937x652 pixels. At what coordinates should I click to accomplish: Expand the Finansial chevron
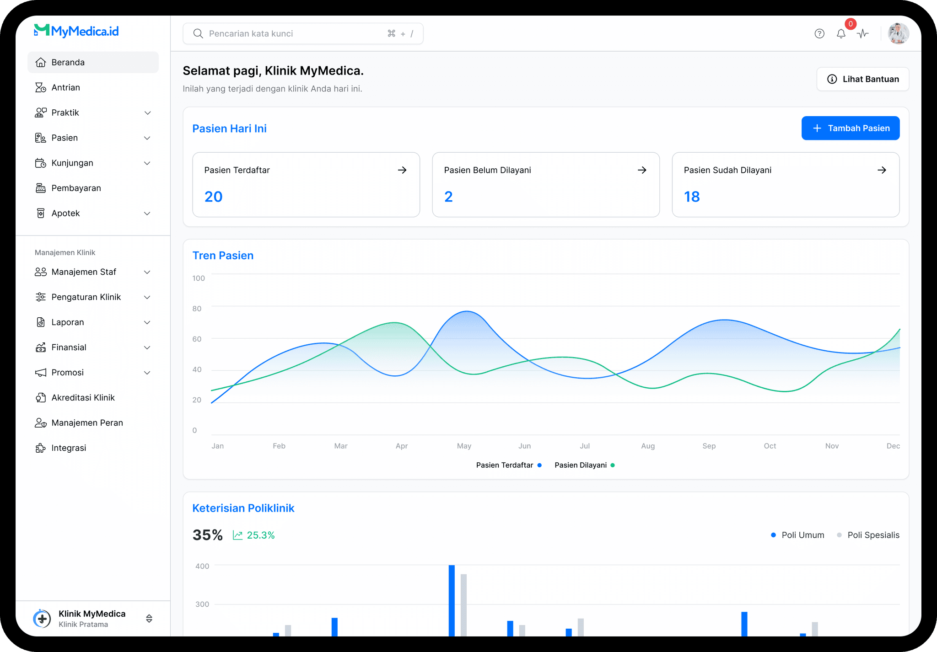[147, 347]
